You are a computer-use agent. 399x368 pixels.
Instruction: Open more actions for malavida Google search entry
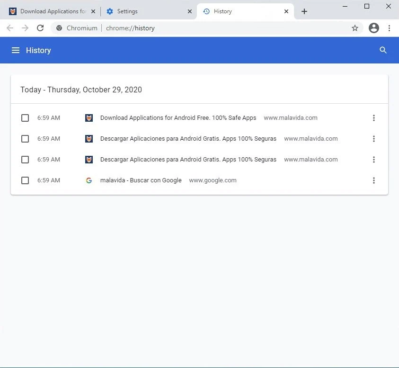click(373, 180)
